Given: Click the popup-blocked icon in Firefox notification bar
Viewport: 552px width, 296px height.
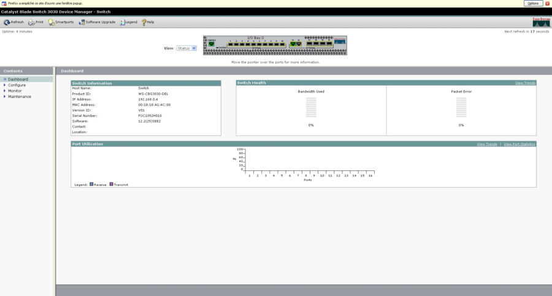Looking at the screenshot, I should [4, 4].
